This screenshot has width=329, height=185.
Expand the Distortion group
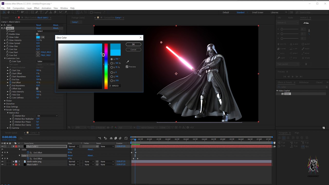(5, 104)
